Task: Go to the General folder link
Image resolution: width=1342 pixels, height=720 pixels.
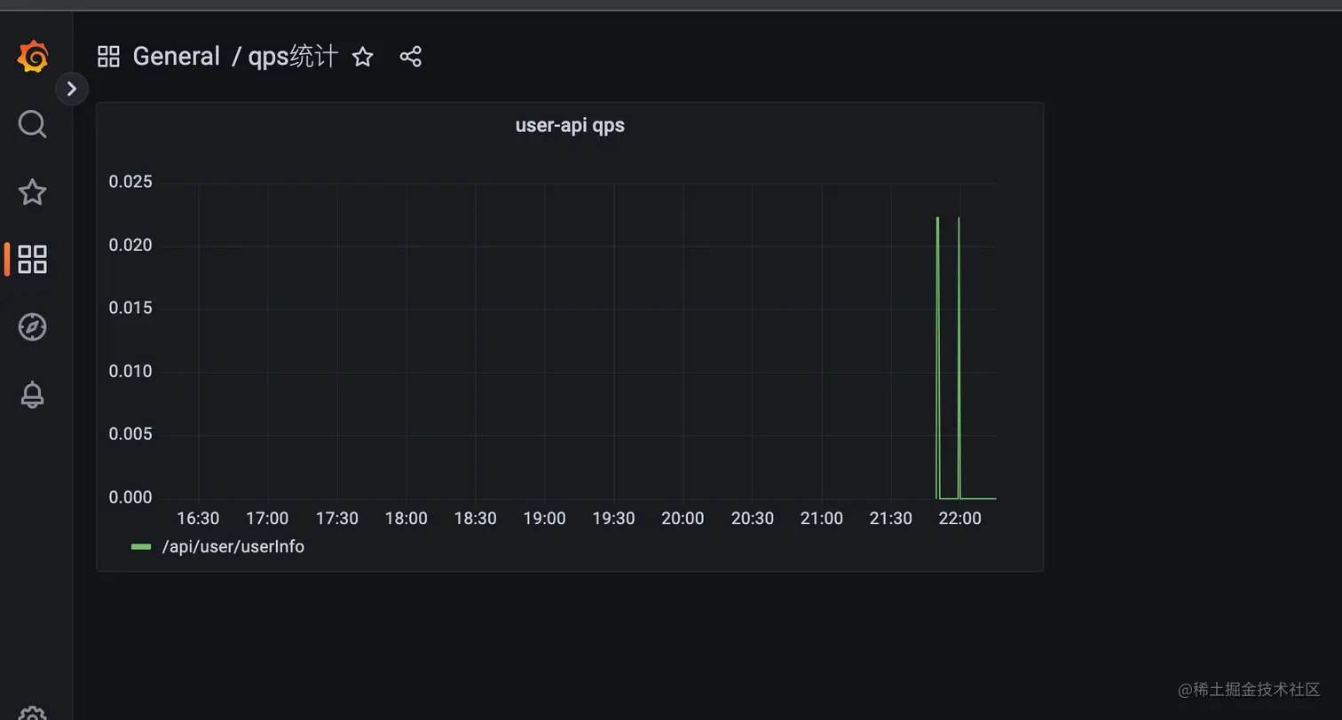Action: click(176, 57)
